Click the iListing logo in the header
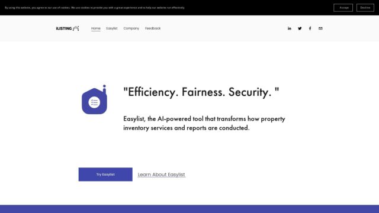Image resolution: width=379 pixels, height=213 pixels. pyautogui.click(x=68, y=28)
